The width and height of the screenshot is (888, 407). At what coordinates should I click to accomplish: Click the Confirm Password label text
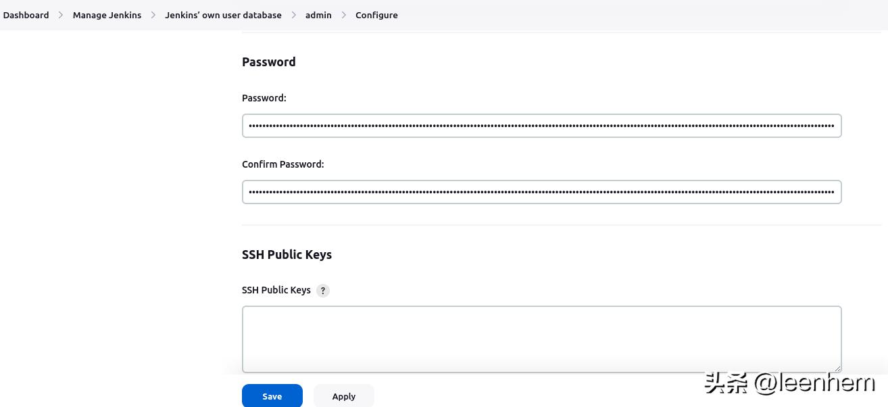tap(282, 164)
